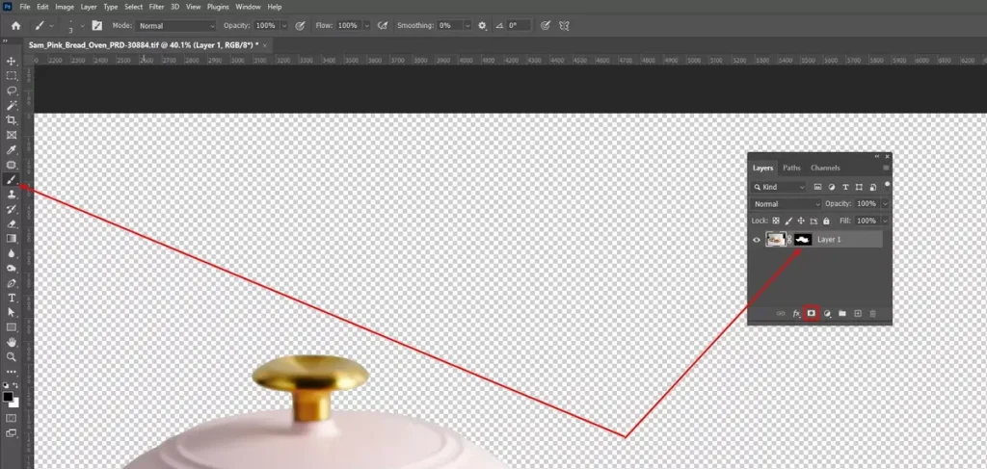Select the Rectangular Marquee tool

coord(12,75)
